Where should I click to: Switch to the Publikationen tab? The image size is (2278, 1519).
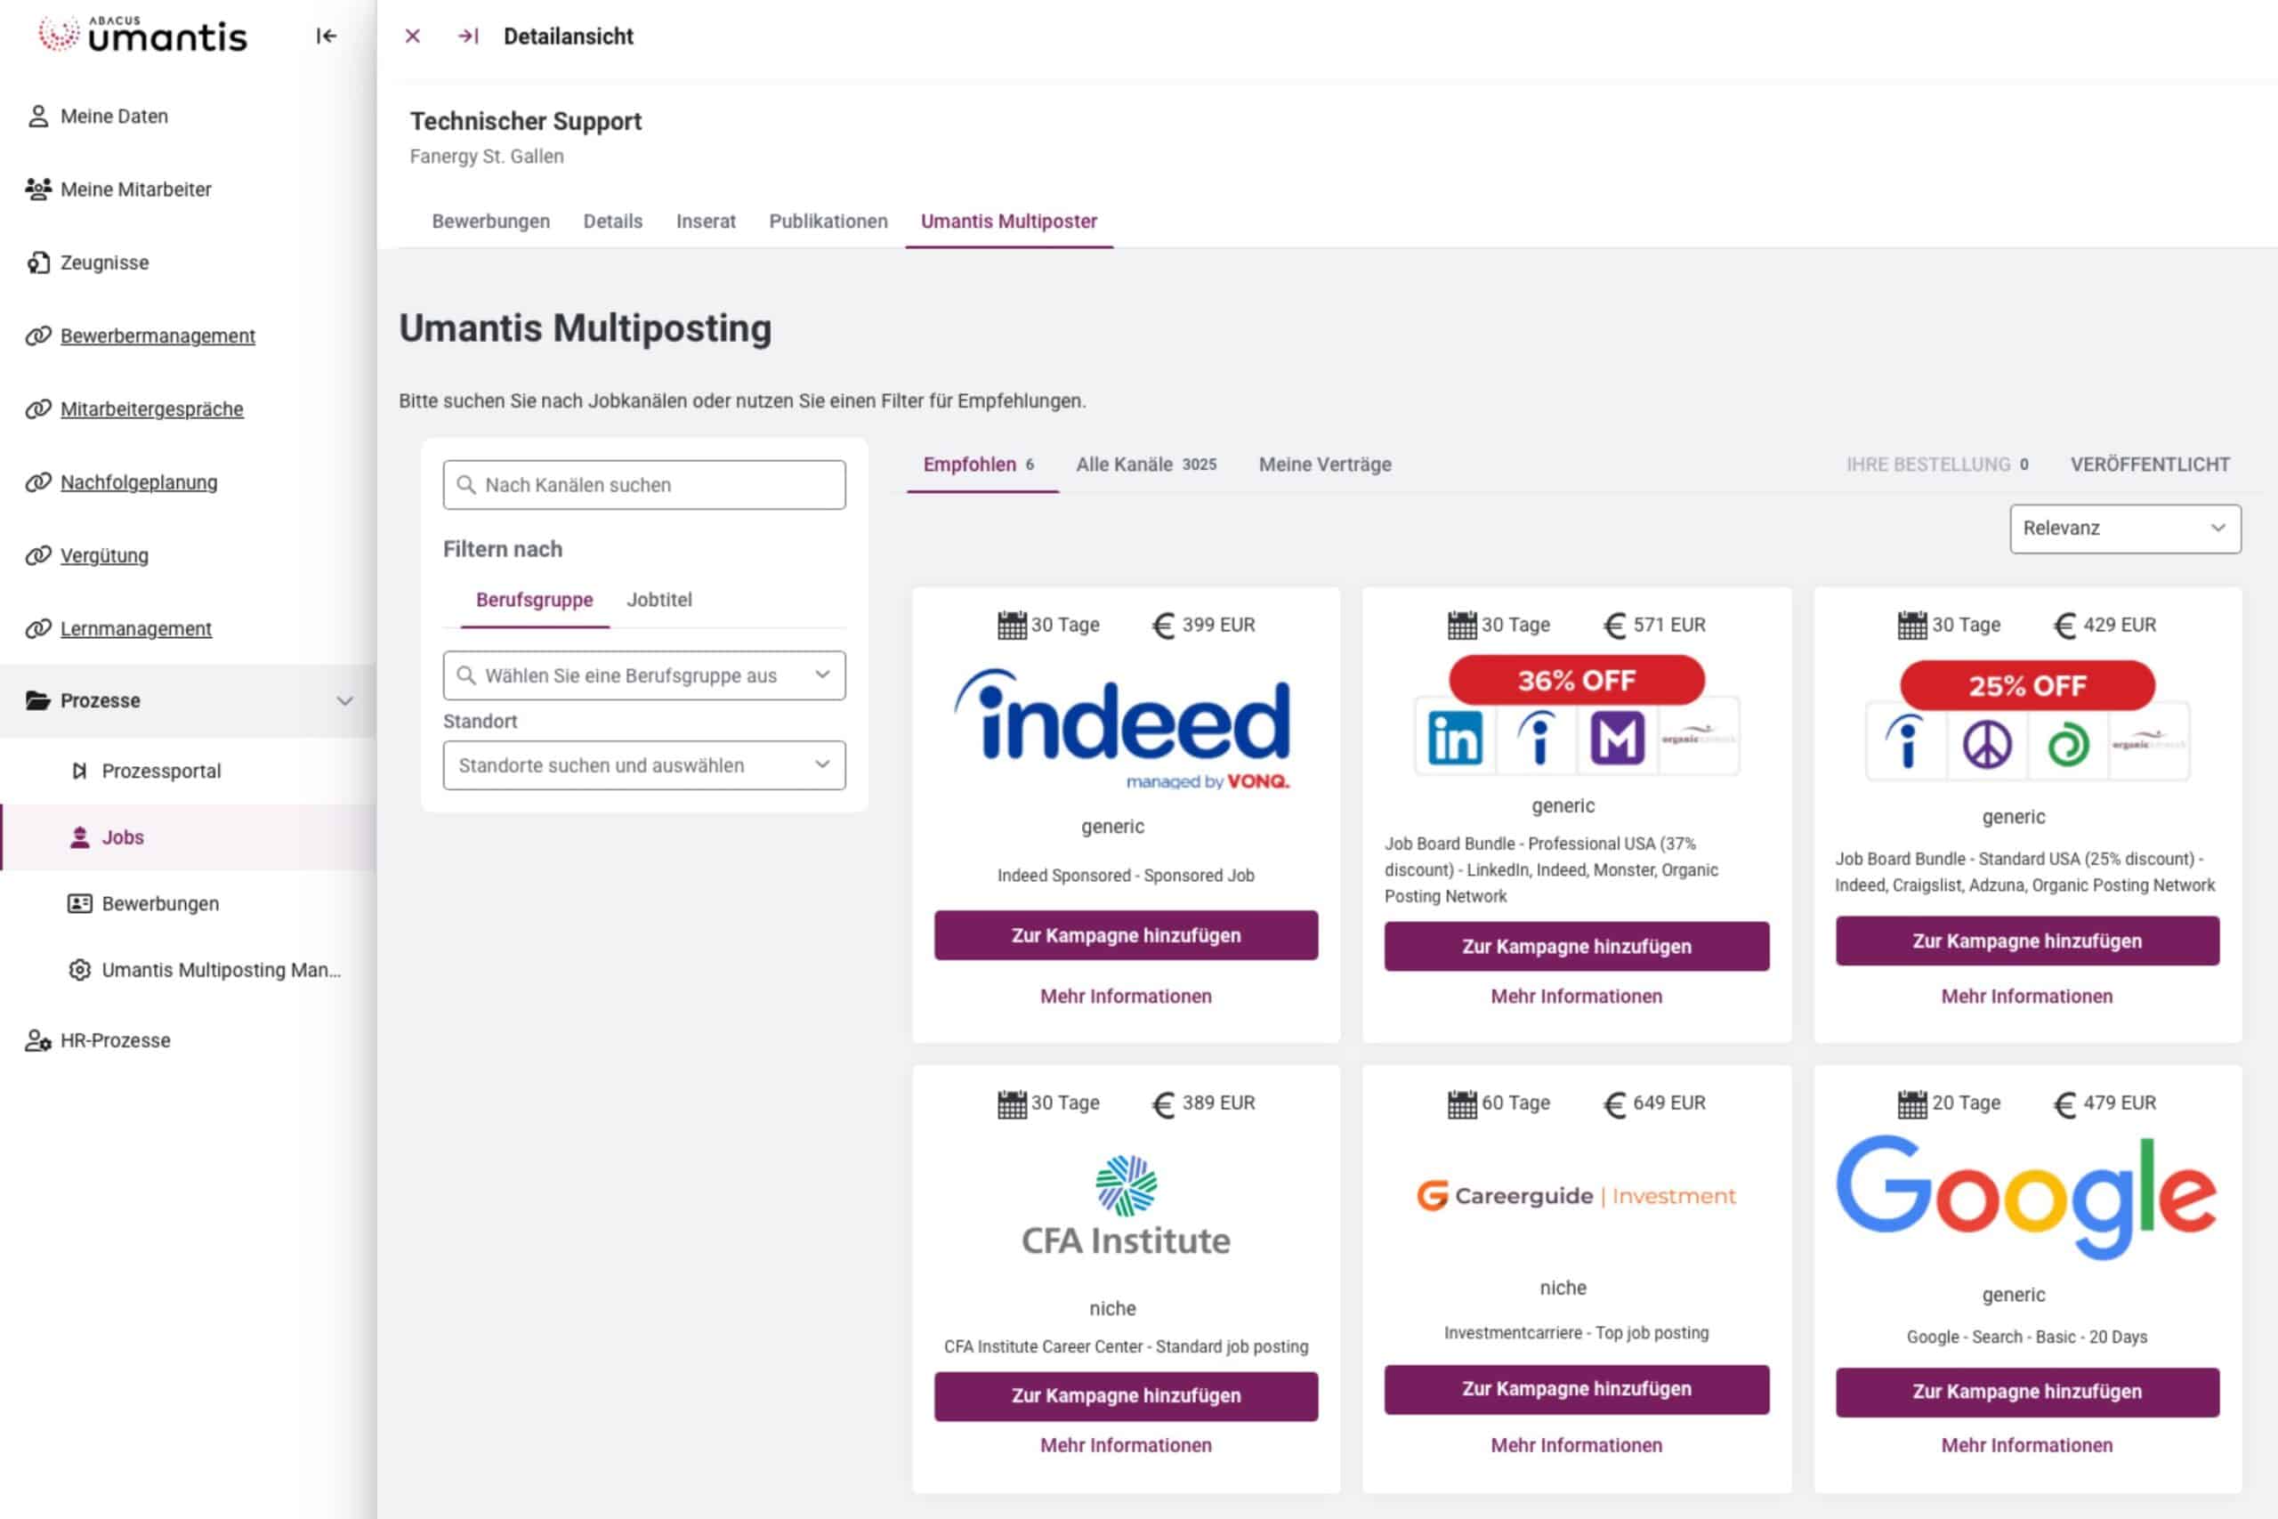[x=828, y=221]
